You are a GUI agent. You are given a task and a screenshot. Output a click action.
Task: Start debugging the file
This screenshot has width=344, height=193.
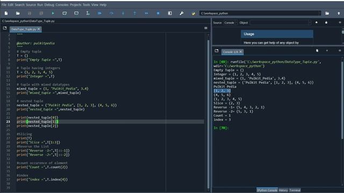pos(99,13)
